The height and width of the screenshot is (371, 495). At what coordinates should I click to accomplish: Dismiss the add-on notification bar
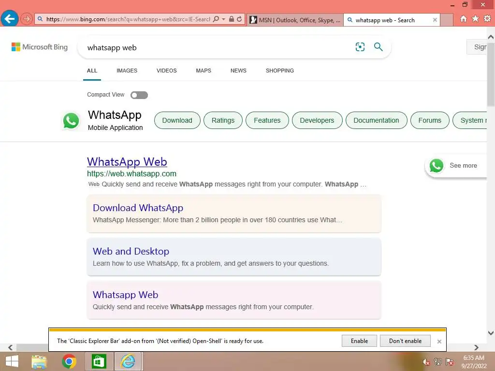[x=439, y=342]
